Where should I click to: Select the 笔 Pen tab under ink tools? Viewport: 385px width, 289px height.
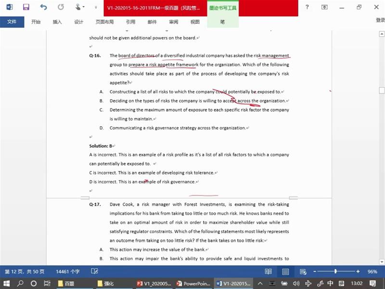[223, 22]
